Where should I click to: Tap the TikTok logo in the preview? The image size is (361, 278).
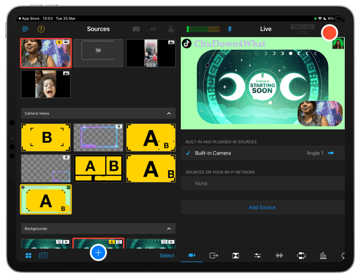187,44
